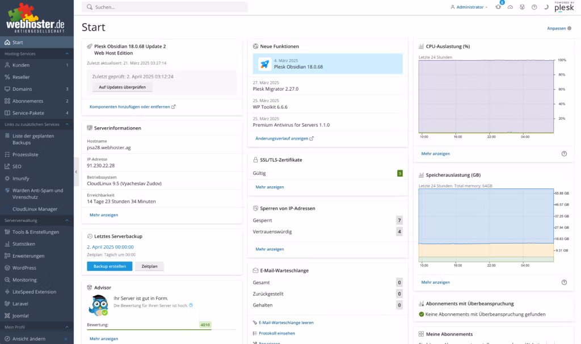Click Mehr anzeigen under SSL/TLS-Zertifikate
The height and width of the screenshot is (344, 581).
click(x=270, y=187)
